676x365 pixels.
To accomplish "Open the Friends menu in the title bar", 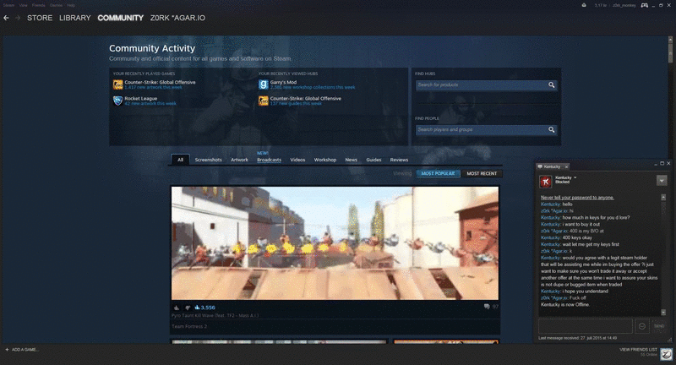I will pos(38,5).
